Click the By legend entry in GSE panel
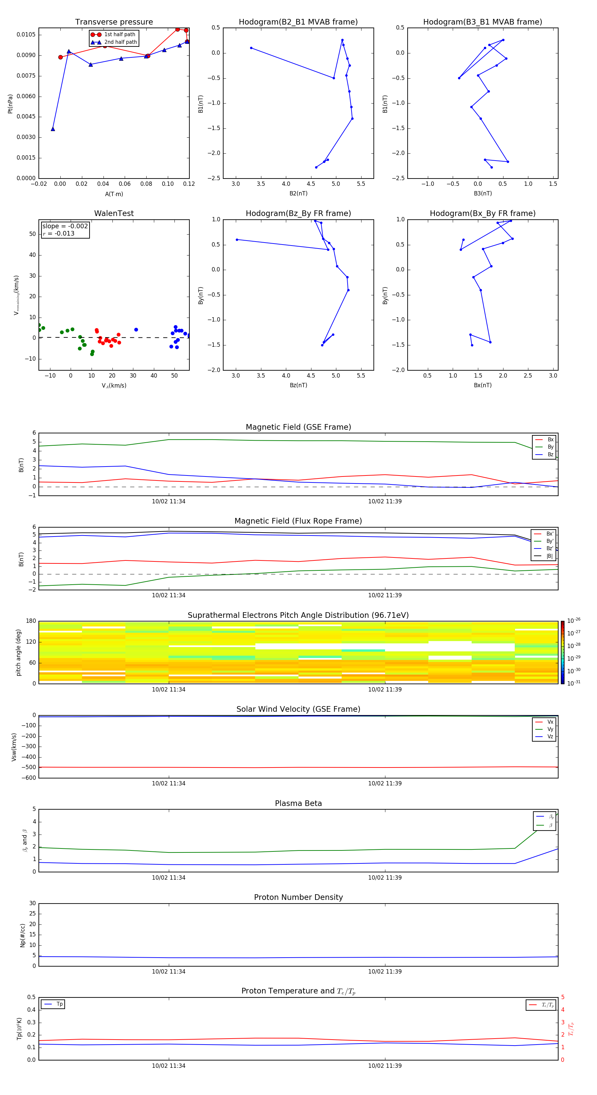The image size is (597, 1095). coord(544,447)
